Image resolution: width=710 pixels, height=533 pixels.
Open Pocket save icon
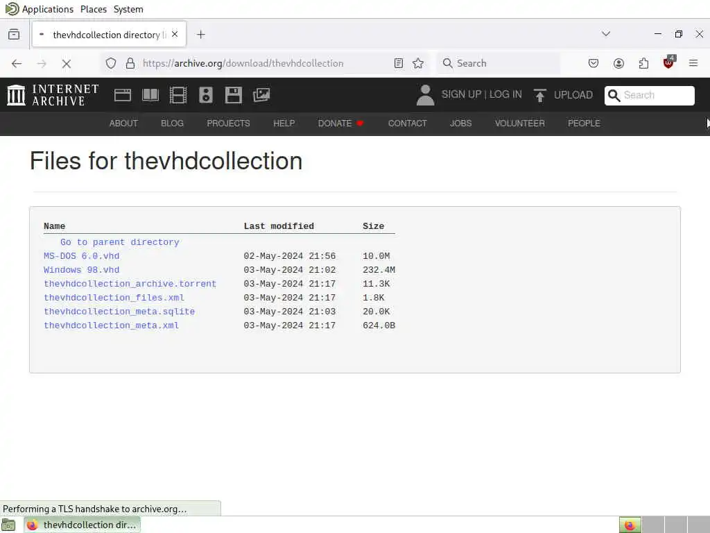click(x=594, y=63)
